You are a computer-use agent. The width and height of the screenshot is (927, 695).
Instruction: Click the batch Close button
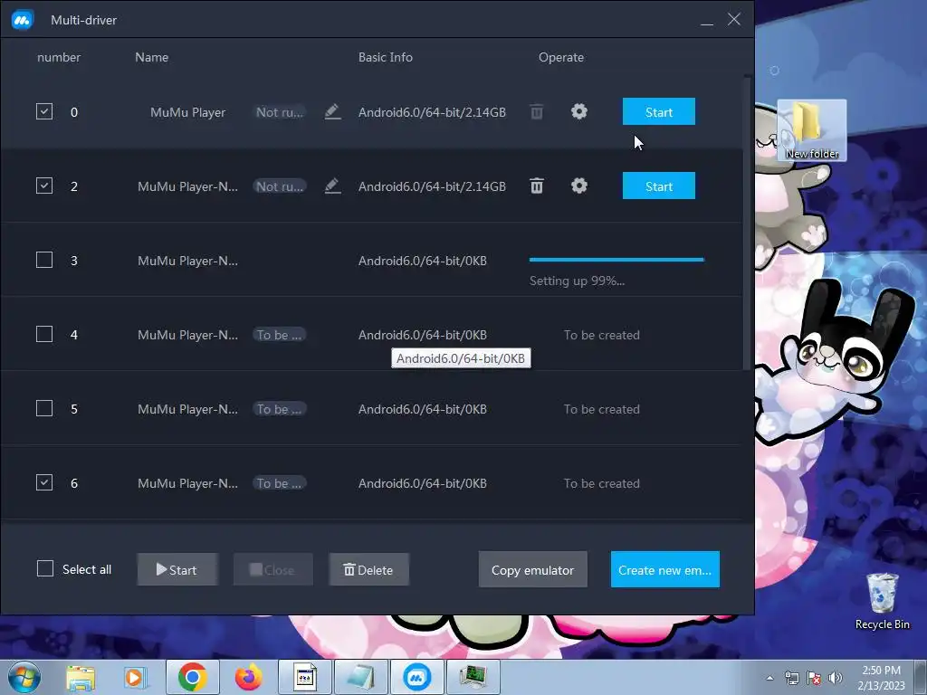[x=273, y=570]
